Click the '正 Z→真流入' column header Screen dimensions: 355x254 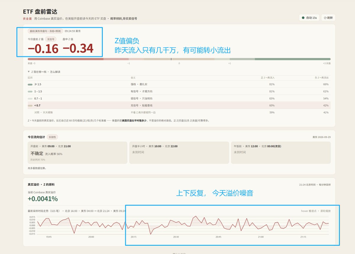coord(267,77)
